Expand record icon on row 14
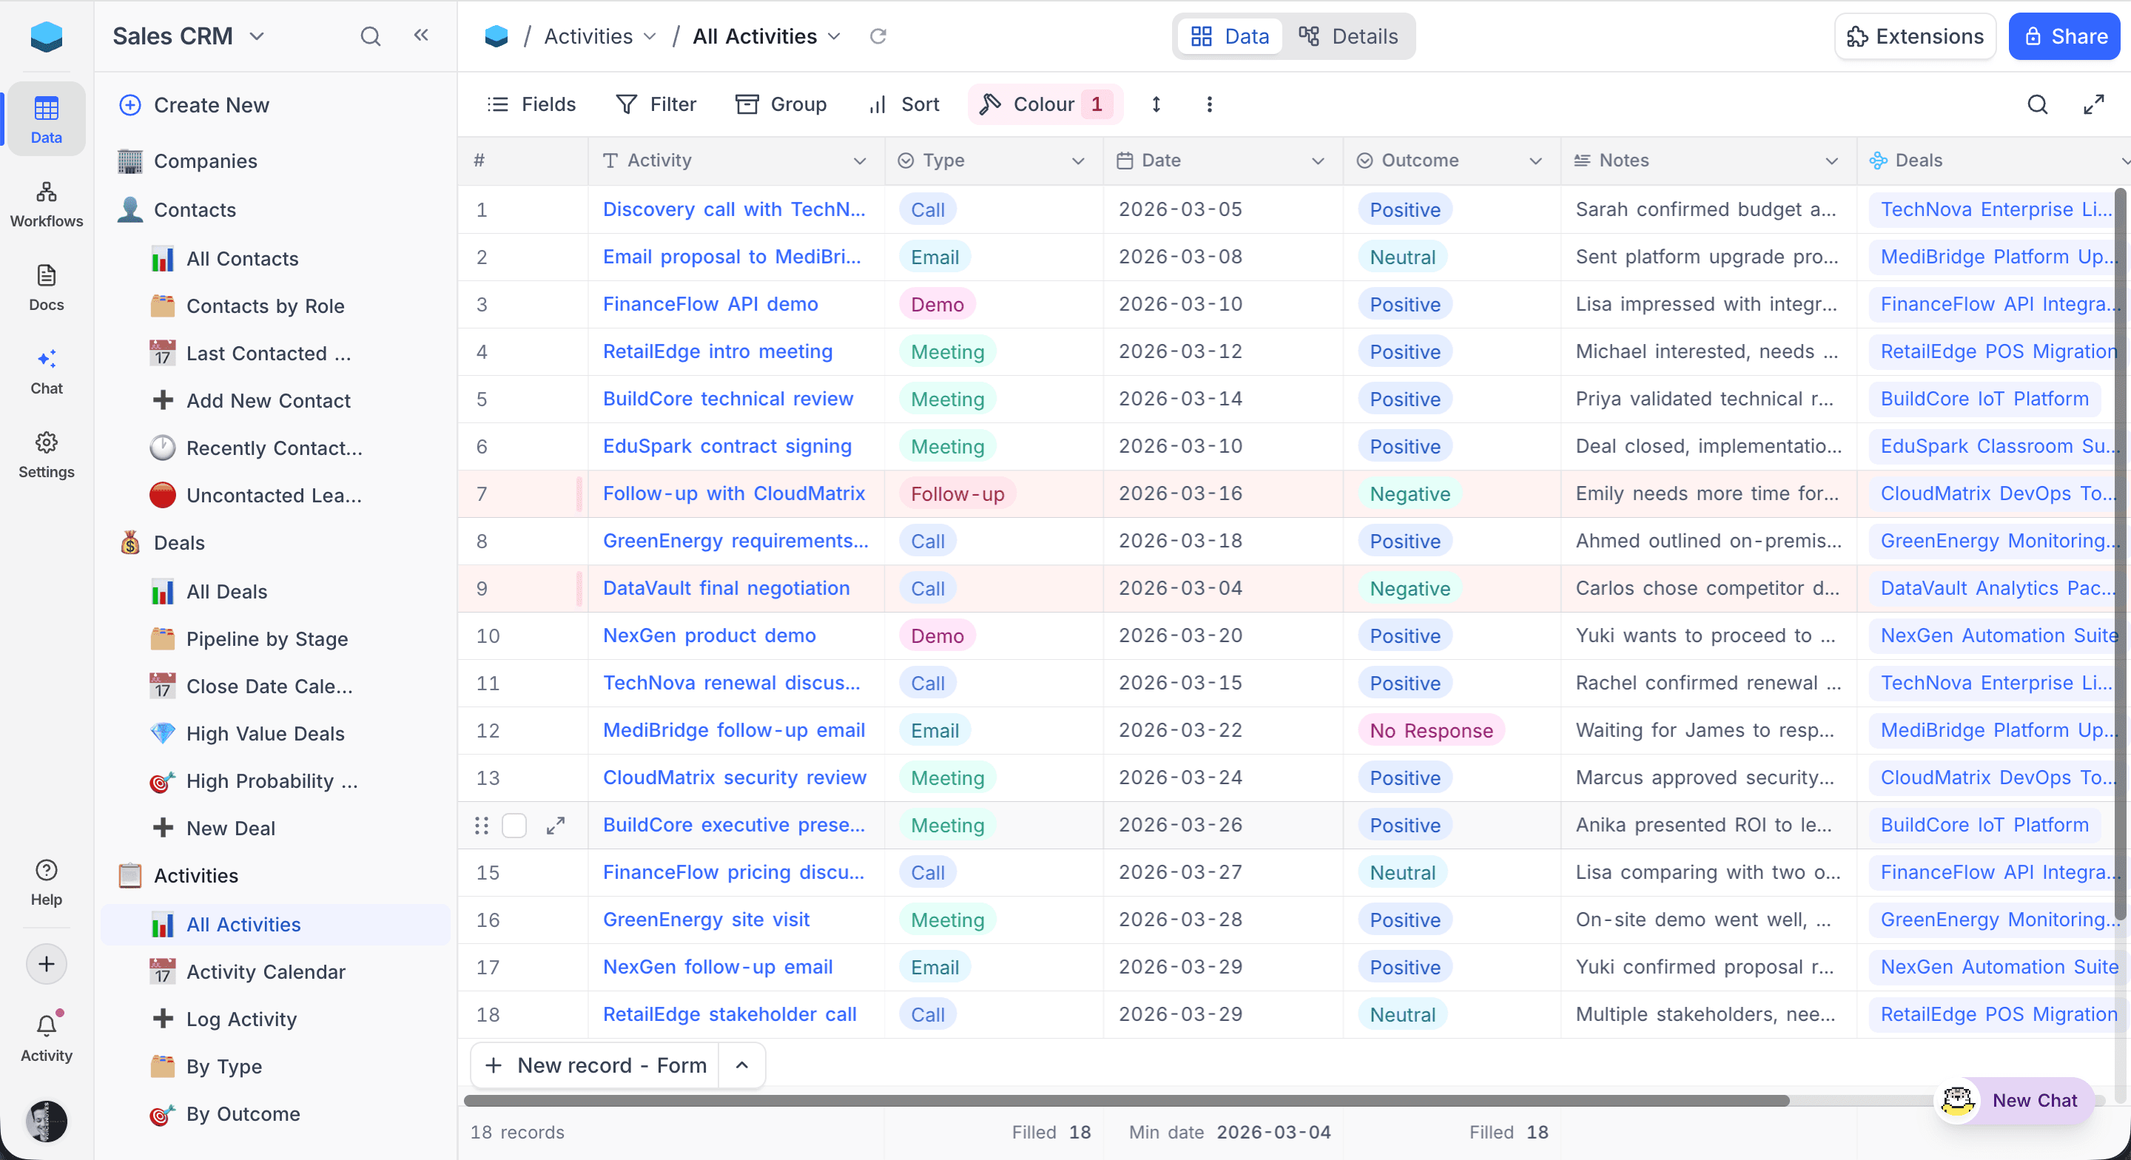Image resolution: width=2131 pixels, height=1160 pixels. [556, 825]
